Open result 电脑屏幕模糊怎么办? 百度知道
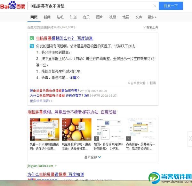 [x=64, y=38]
